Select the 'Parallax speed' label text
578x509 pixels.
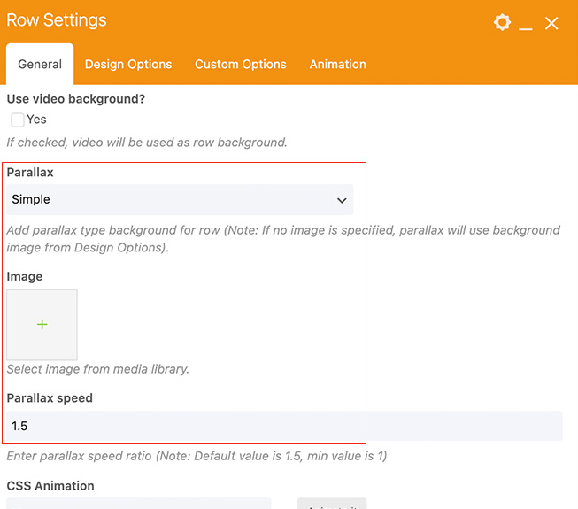(50, 398)
